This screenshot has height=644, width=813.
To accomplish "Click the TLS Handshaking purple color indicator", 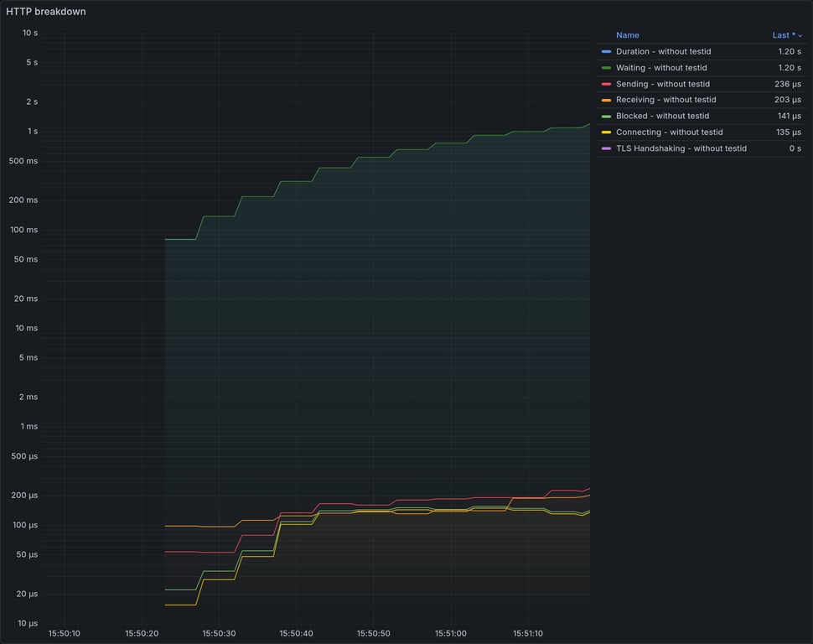I will 605,148.
